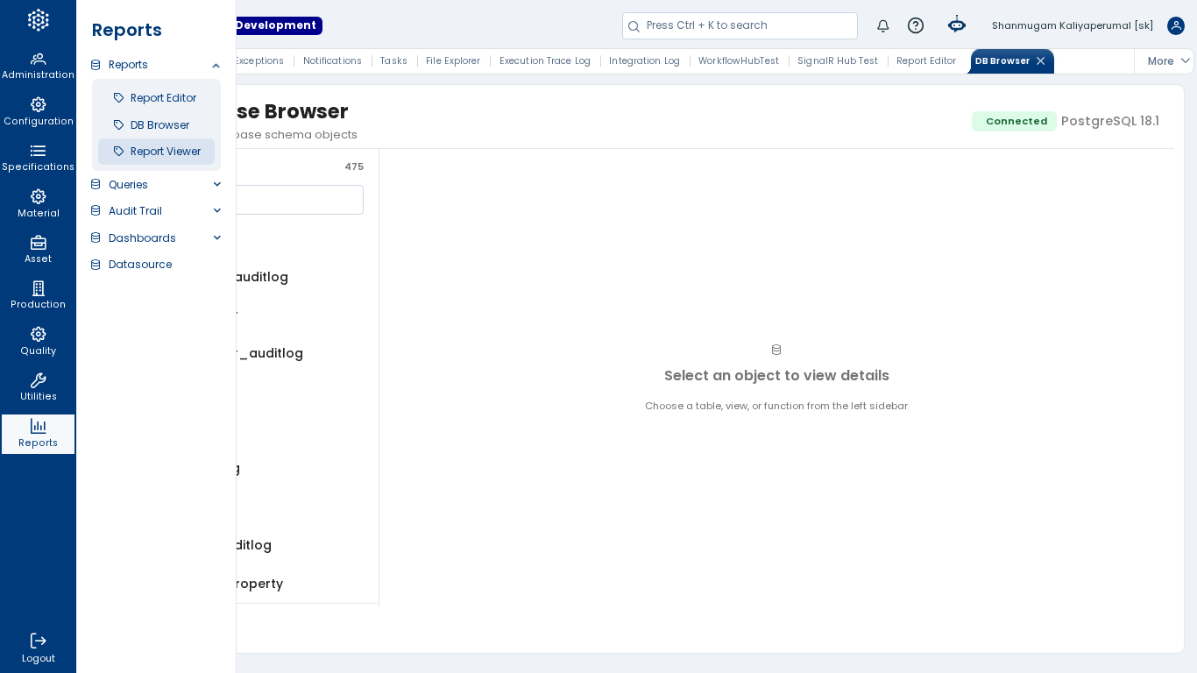Click the tag icon beside Report Viewer
Screen dimensions: 1197x673
click(119, 152)
